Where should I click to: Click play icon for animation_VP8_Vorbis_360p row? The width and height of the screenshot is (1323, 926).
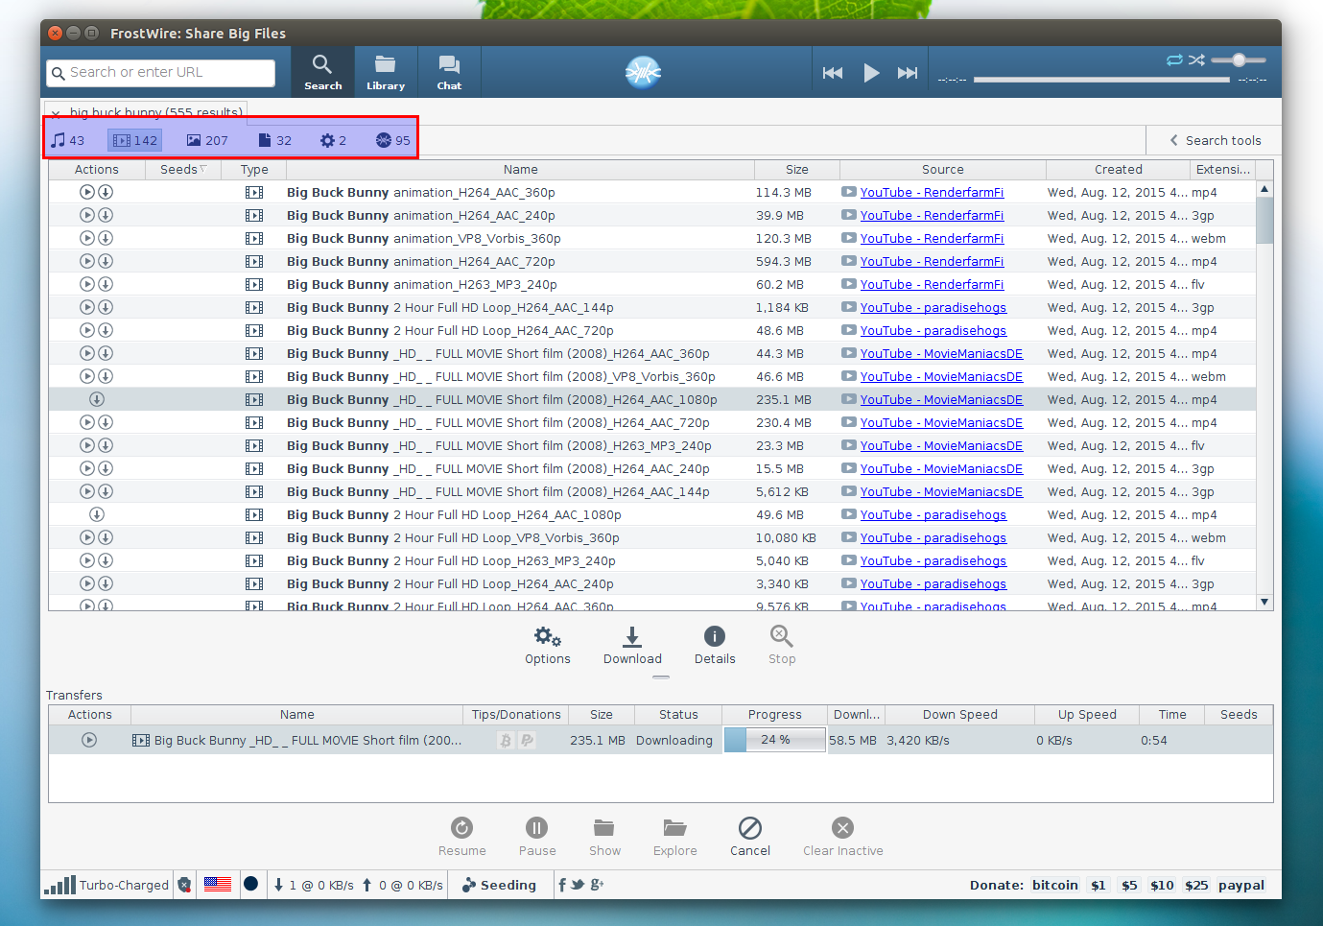tap(87, 238)
